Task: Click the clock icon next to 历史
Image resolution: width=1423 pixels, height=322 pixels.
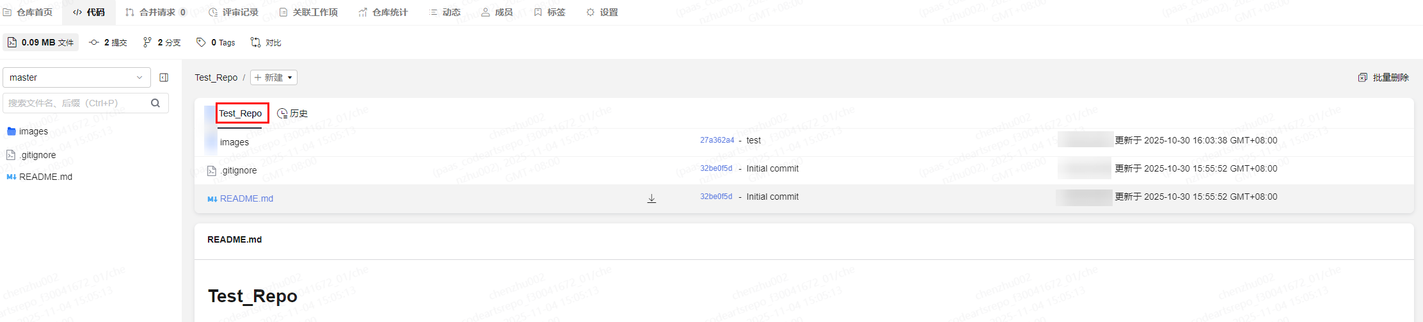Action: coord(282,113)
